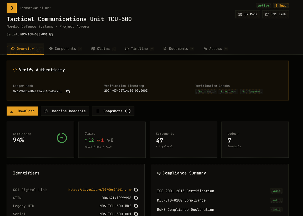Copy the GTIN 00614141999996
Image resolution: width=303 pixels, height=216 pixels.
click(136, 198)
